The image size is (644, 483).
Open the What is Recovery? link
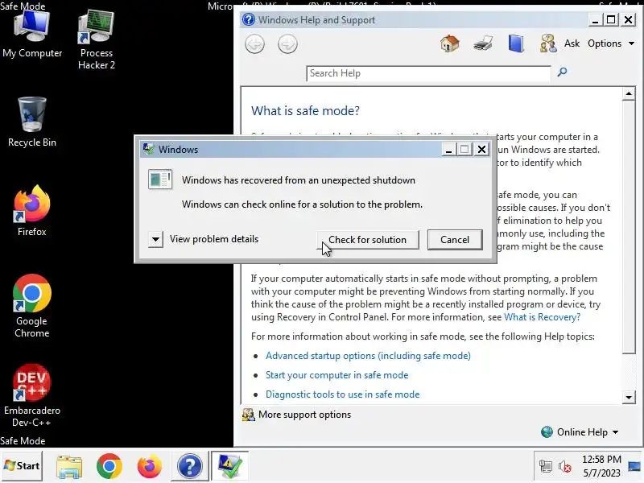point(542,317)
